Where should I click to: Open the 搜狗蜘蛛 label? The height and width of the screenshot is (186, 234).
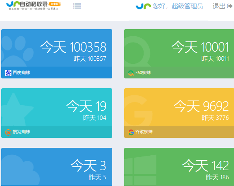pyautogui.click(x=21, y=132)
